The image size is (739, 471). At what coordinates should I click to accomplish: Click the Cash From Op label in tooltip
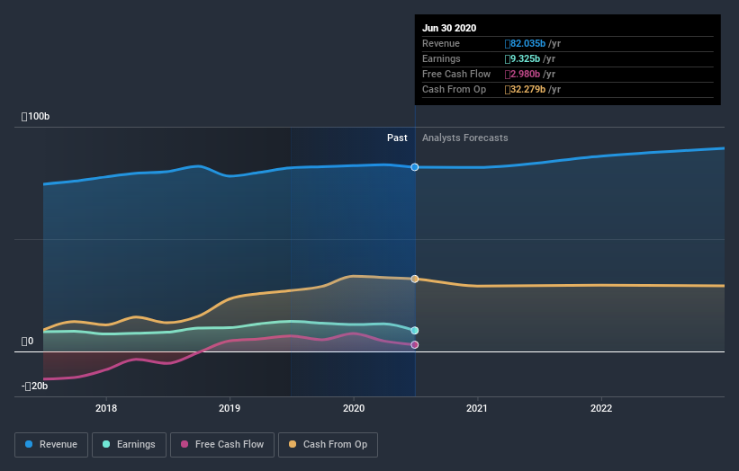[x=454, y=89]
